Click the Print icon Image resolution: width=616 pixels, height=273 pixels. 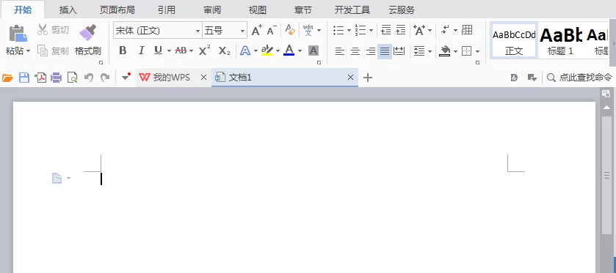pyautogui.click(x=57, y=78)
